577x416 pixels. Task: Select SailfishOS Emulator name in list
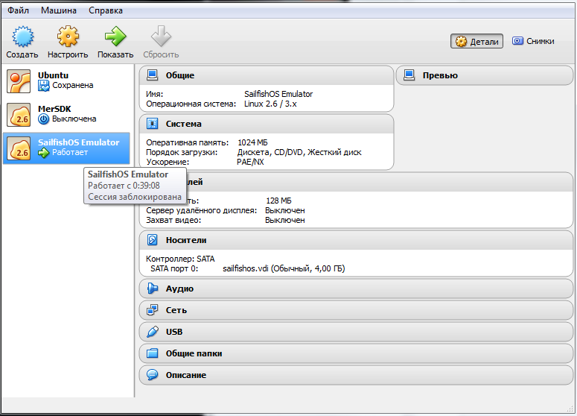78,142
